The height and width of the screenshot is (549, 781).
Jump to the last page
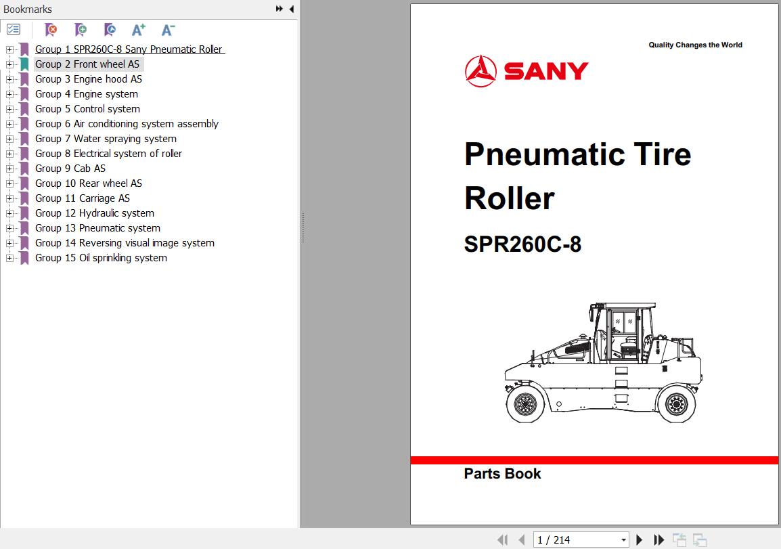659,540
